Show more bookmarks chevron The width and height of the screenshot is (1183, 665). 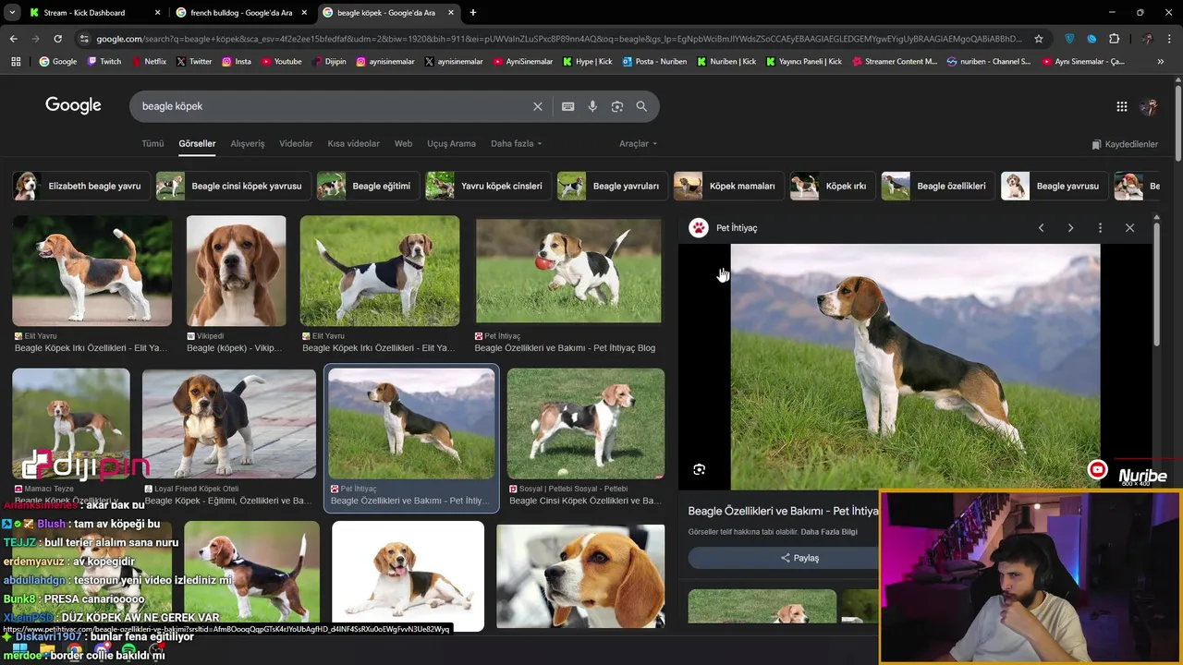1161,61
